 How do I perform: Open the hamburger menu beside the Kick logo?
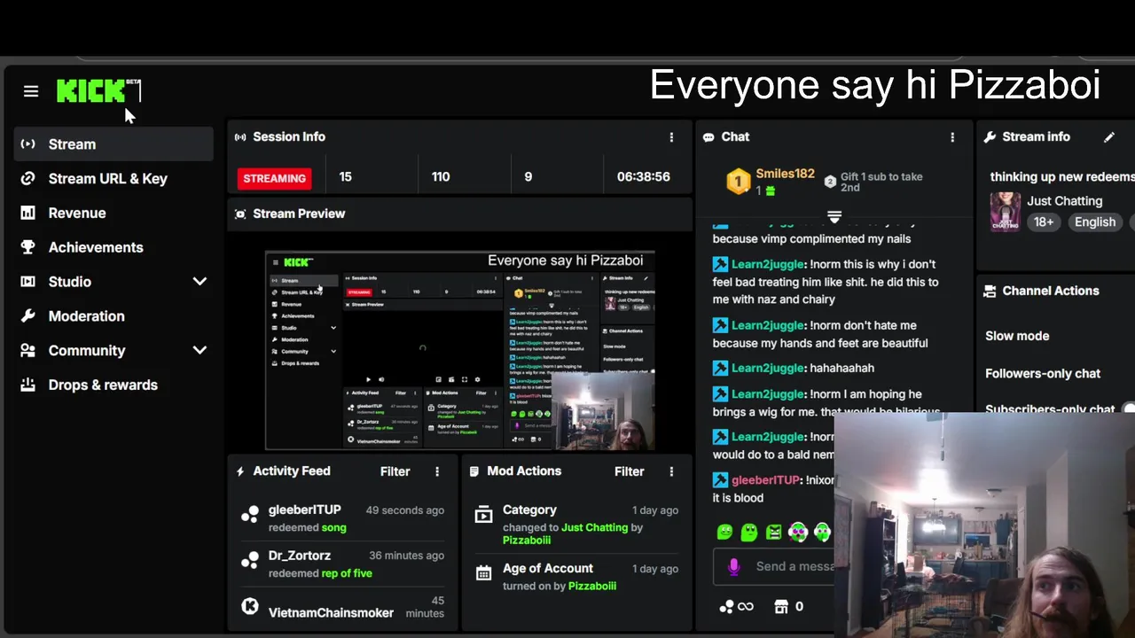click(31, 91)
